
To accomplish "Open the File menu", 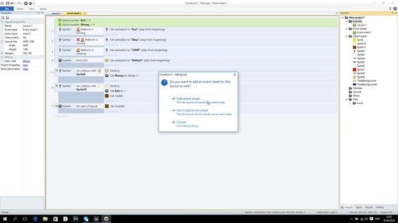I will [x=7, y=9].
